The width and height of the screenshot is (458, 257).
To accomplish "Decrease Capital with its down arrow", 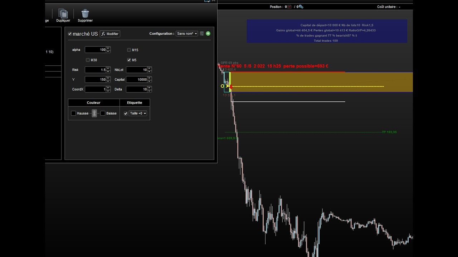I will [150, 81].
